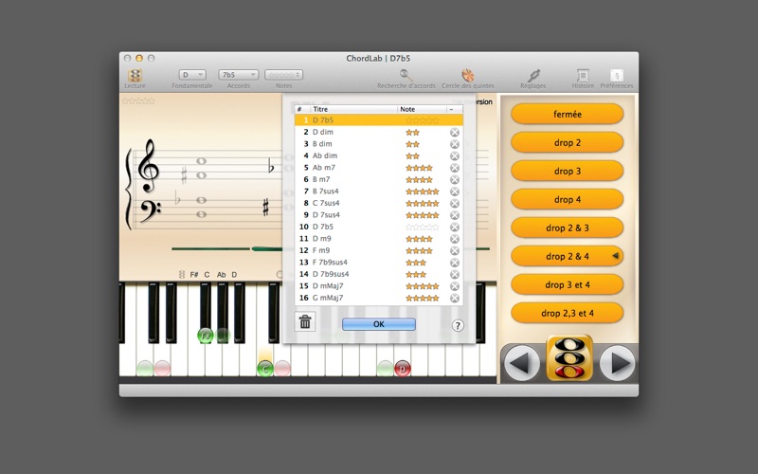Viewport: 758px width, 474px height.
Task: Open the Notes star rating dropdown
Action: [x=283, y=75]
